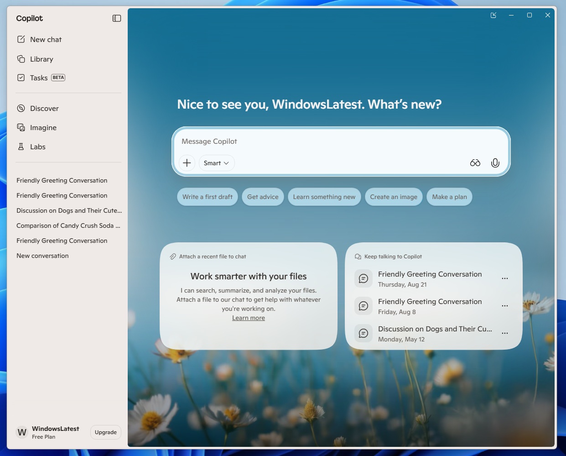Select the Comparison of Candy Crush Soda conversation
Screen dimensions: 566x456
click(x=68, y=225)
